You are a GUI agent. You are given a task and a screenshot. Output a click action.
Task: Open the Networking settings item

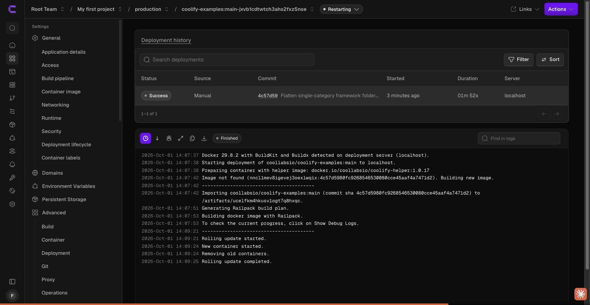coord(55,105)
